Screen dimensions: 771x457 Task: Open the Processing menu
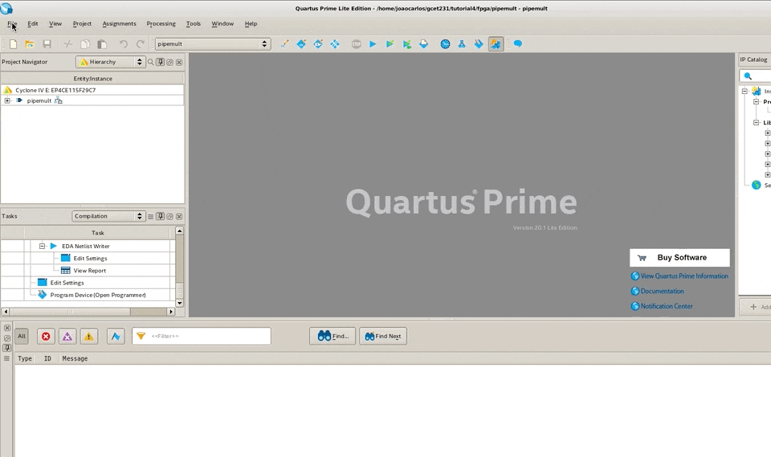click(161, 23)
